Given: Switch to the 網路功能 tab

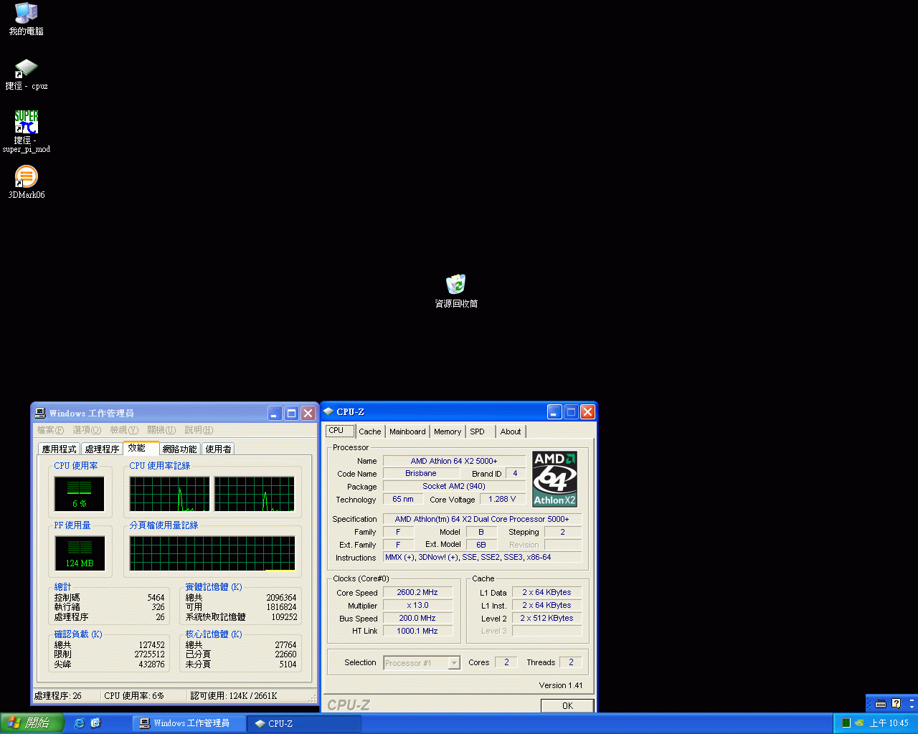Looking at the screenshot, I should point(179,449).
